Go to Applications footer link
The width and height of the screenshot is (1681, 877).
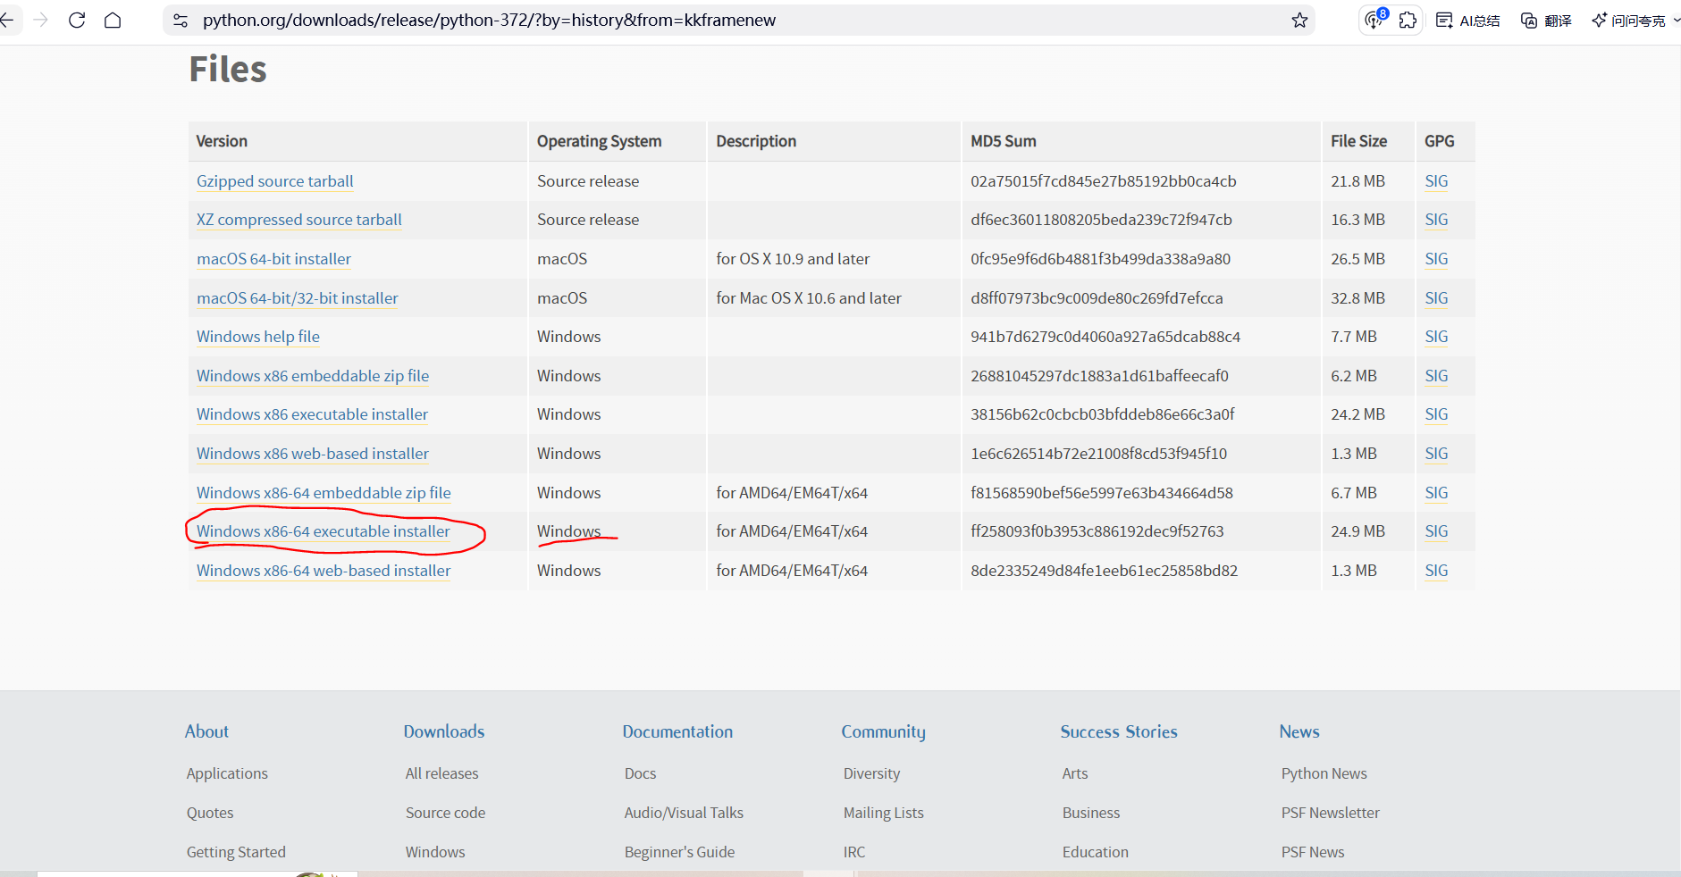pyautogui.click(x=227, y=773)
